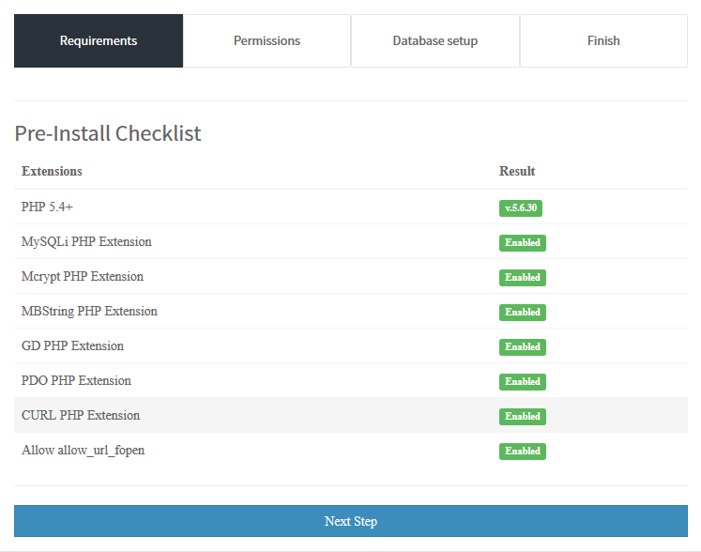Image resolution: width=701 pixels, height=552 pixels.
Task: Select the CURL PHP Extension row label
Action: (81, 415)
